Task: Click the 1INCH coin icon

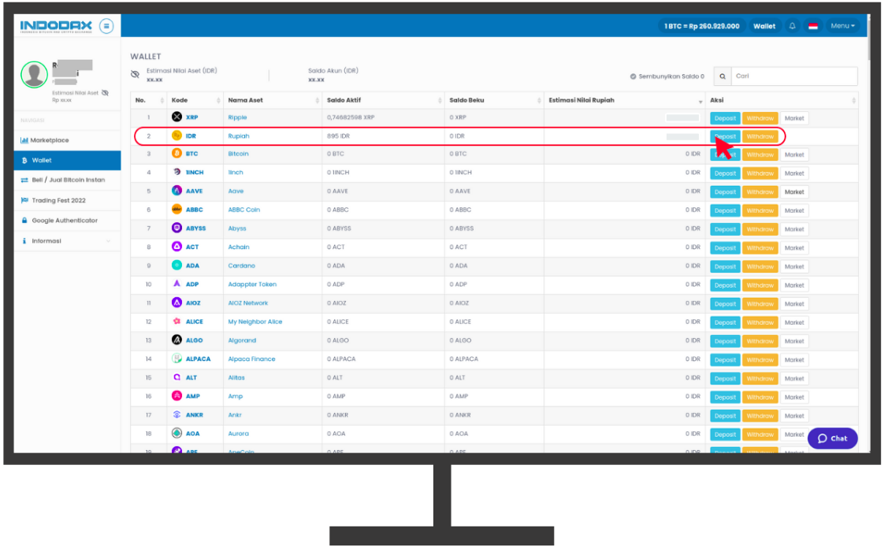Action: (x=176, y=172)
